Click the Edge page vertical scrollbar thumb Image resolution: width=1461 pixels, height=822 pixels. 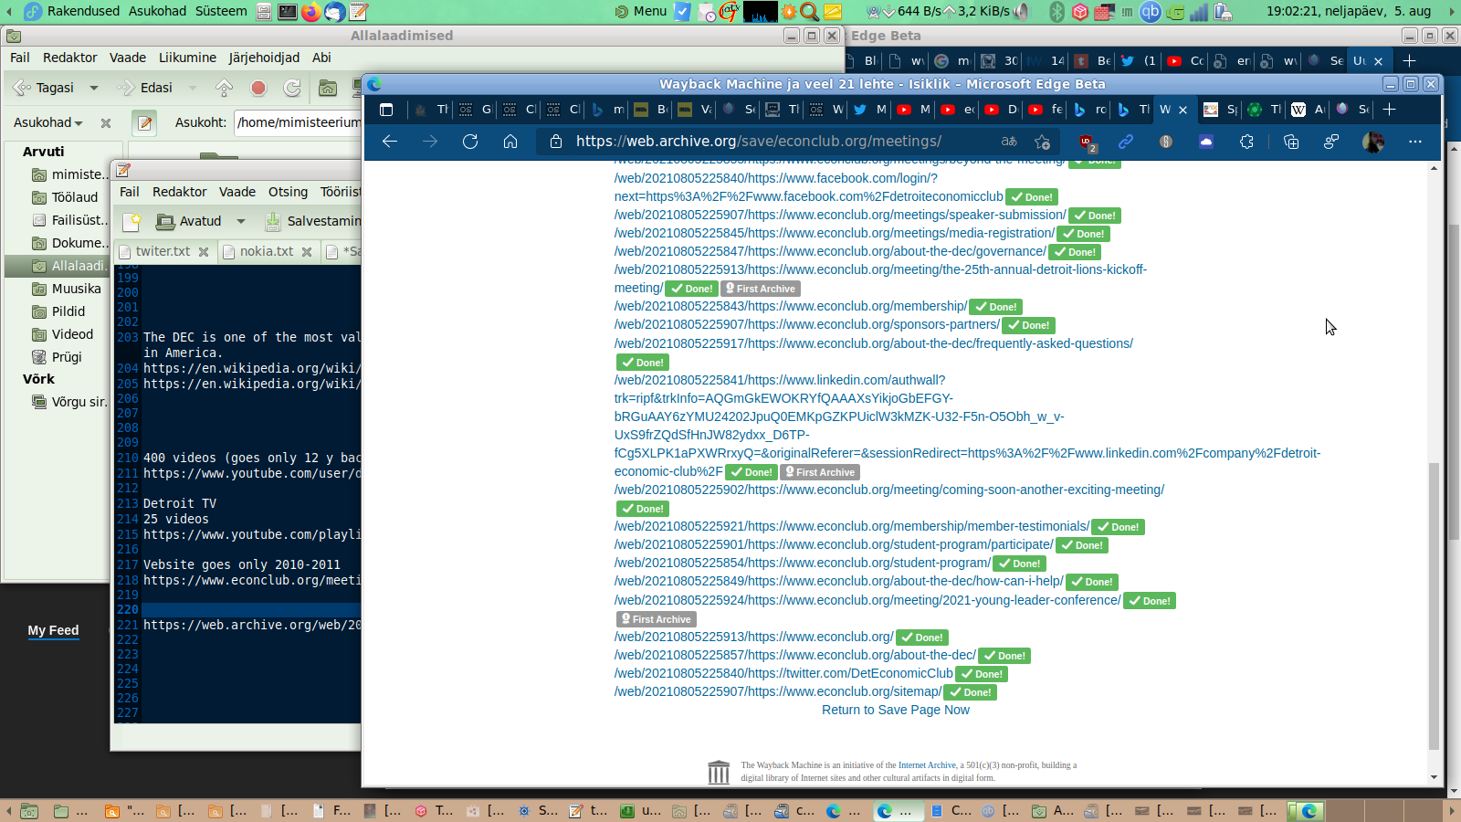coord(1434,606)
